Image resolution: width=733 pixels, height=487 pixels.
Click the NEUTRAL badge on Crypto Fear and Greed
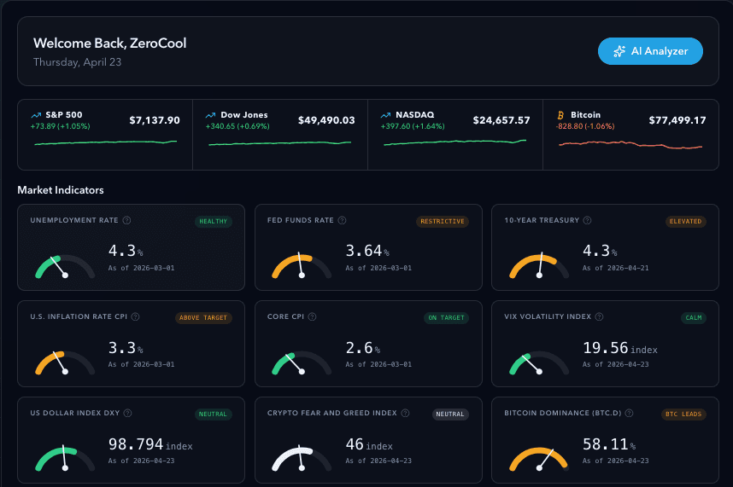(450, 415)
